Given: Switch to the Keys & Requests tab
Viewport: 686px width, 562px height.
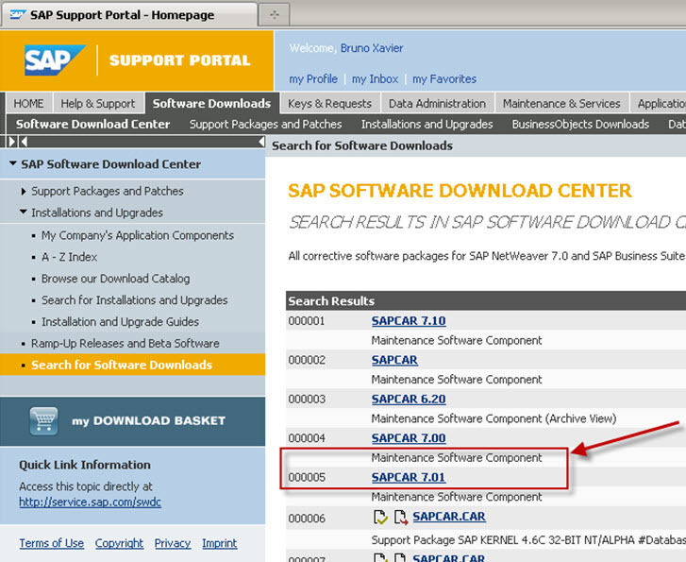Looking at the screenshot, I should pyautogui.click(x=329, y=104).
